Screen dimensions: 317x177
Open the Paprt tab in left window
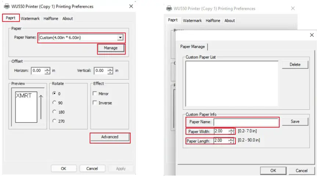[11, 18]
